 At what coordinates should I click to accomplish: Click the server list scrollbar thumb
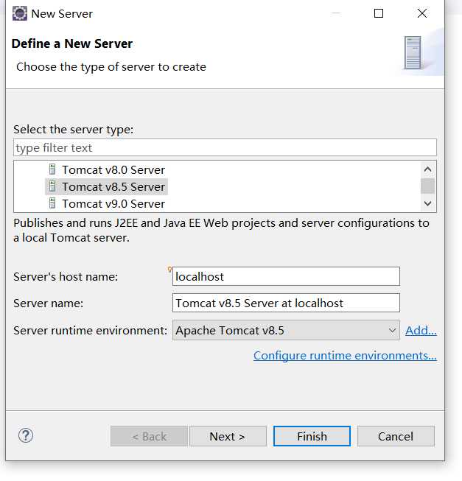click(x=427, y=186)
